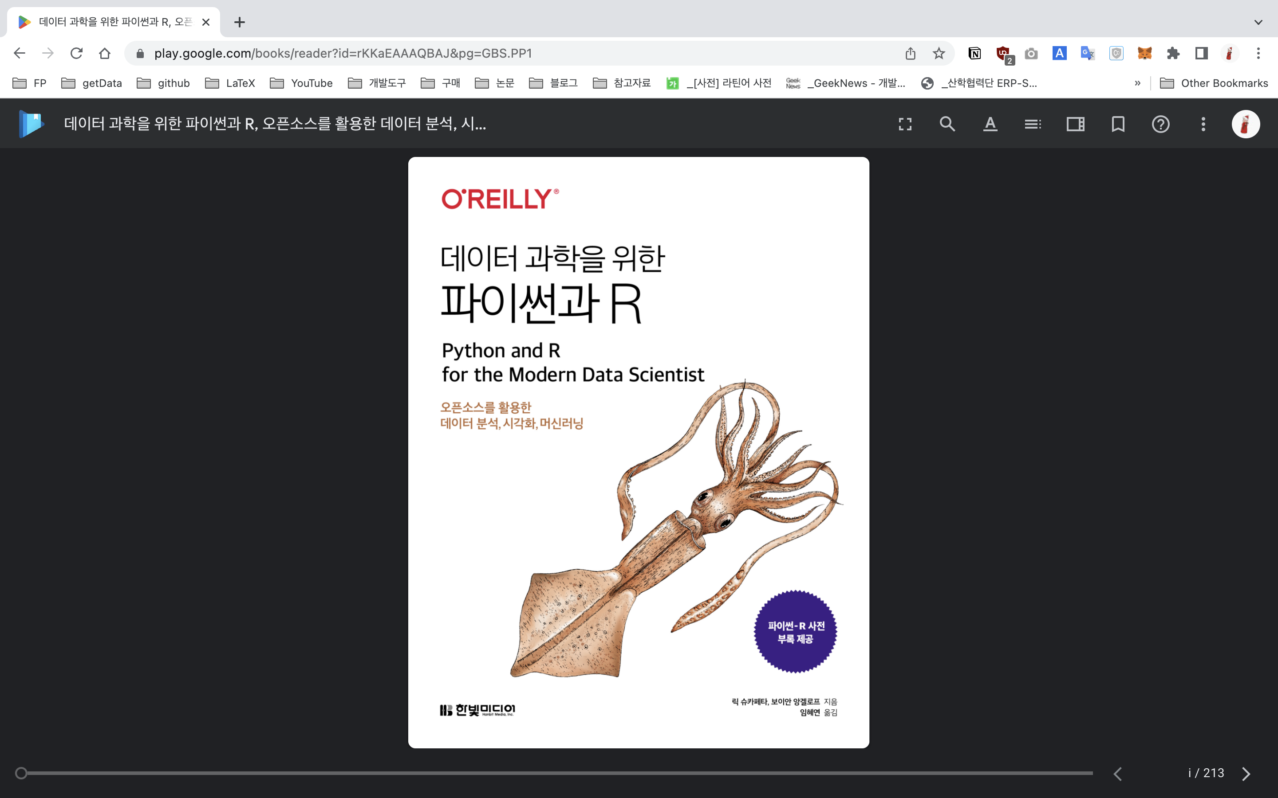Open the Google account avatar in reader
Viewport: 1278px width, 798px height.
(x=1246, y=124)
